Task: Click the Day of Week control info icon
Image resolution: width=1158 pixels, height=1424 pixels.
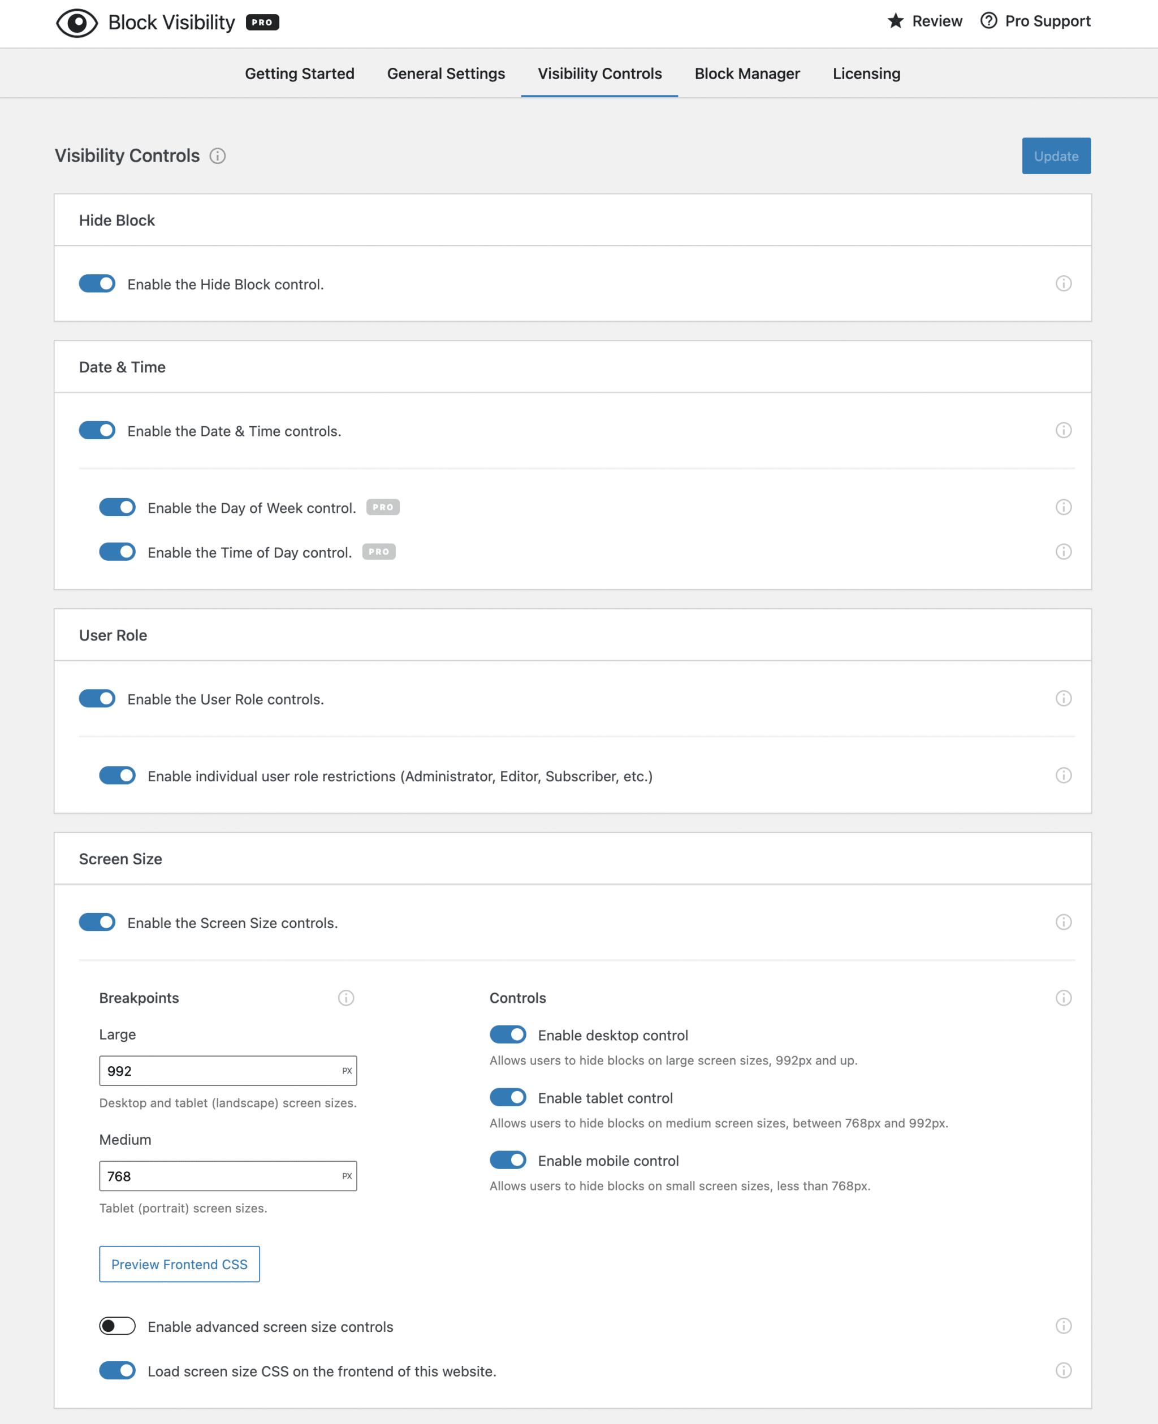Action: tap(1063, 507)
